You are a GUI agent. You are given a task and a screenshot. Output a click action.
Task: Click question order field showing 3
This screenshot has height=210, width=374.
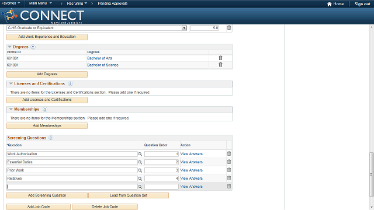(x=161, y=170)
